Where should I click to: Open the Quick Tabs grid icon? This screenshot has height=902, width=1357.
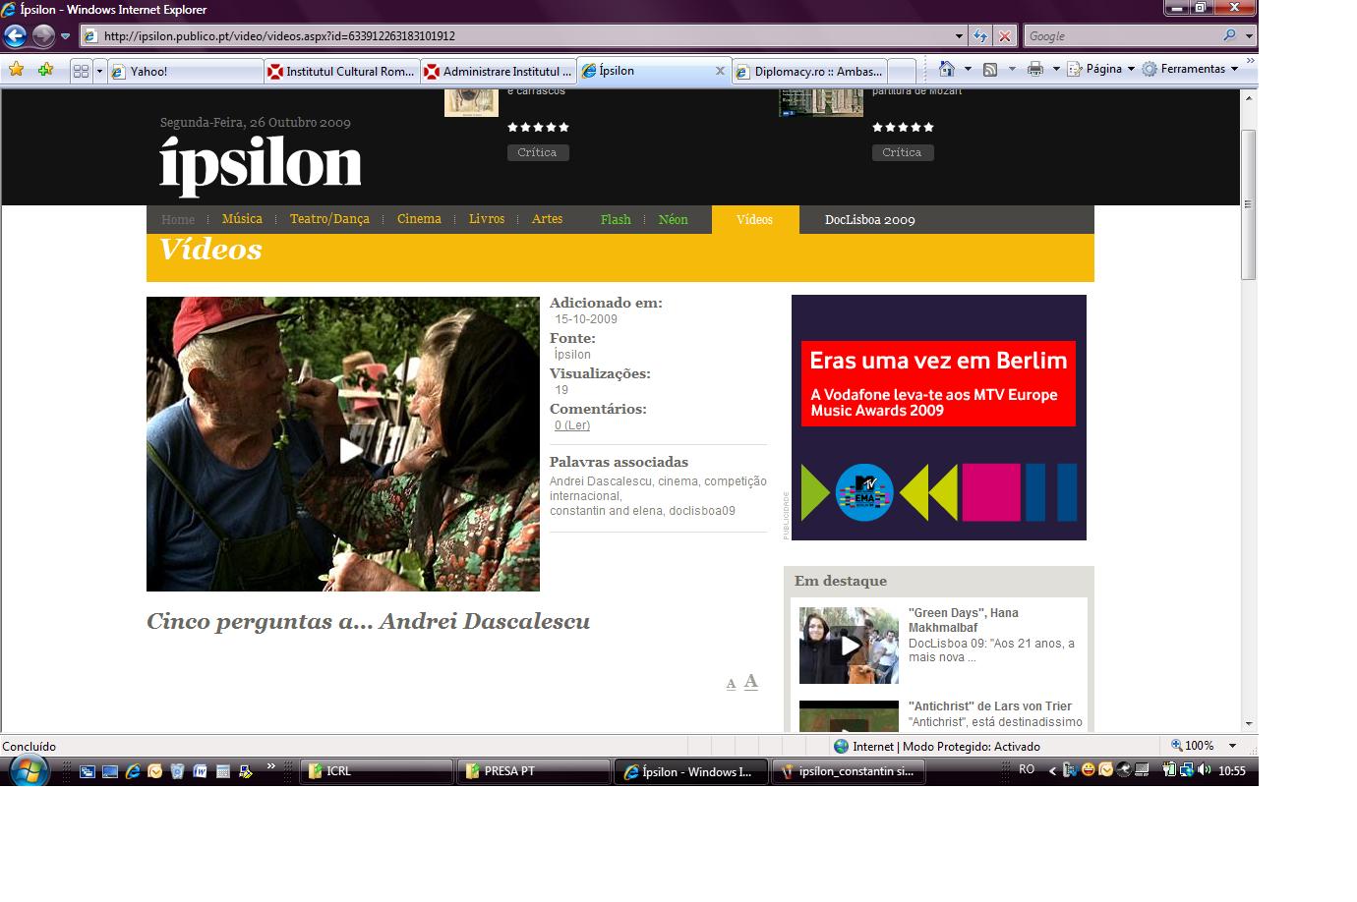pyautogui.click(x=82, y=71)
